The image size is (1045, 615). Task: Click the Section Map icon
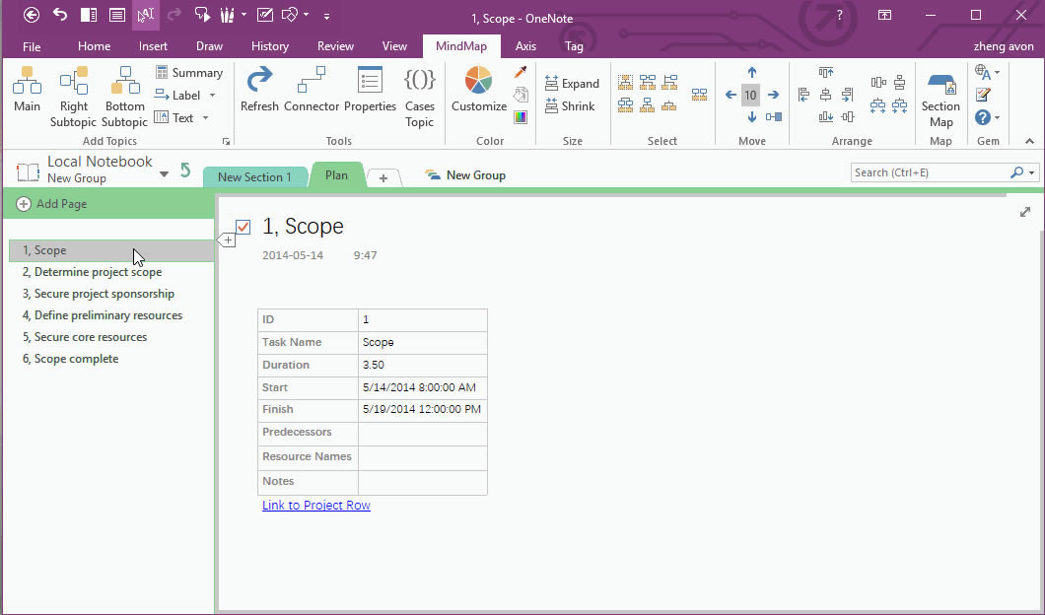coord(940,95)
